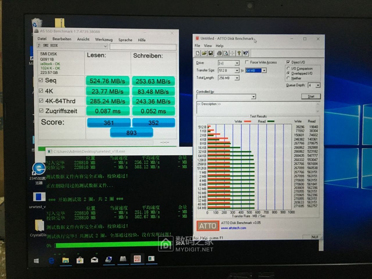This screenshot has width=372, height=279.
Task: Untick the 4K-64Thrd test checkbox
Action: (41, 101)
